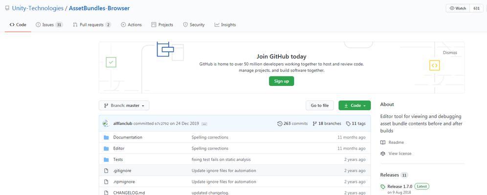This screenshot has height=195, width=487.
Task: Click the Pull requests tab icon
Action: click(75, 25)
